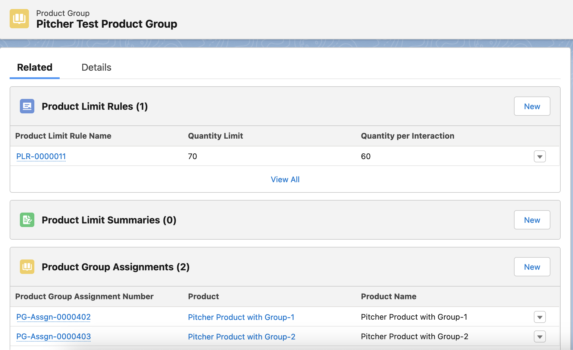Select the Related tab
The height and width of the screenshot is (350, 573).
click(x=35, y=67)
